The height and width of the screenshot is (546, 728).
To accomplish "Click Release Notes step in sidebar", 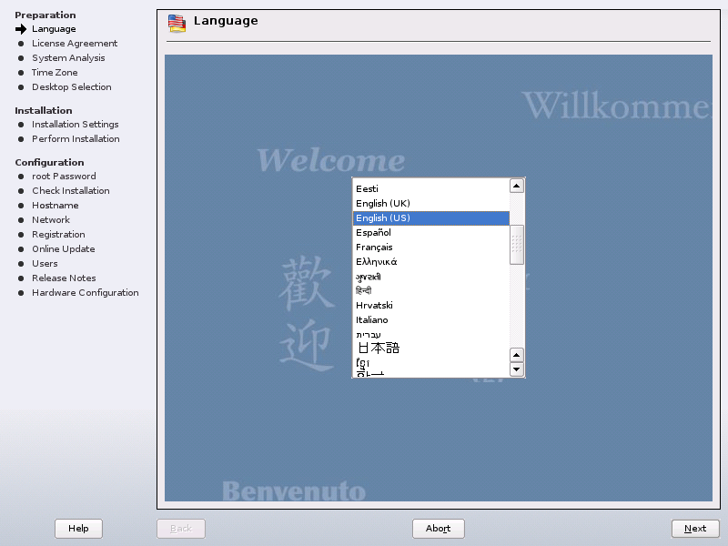I will [64, 278].
